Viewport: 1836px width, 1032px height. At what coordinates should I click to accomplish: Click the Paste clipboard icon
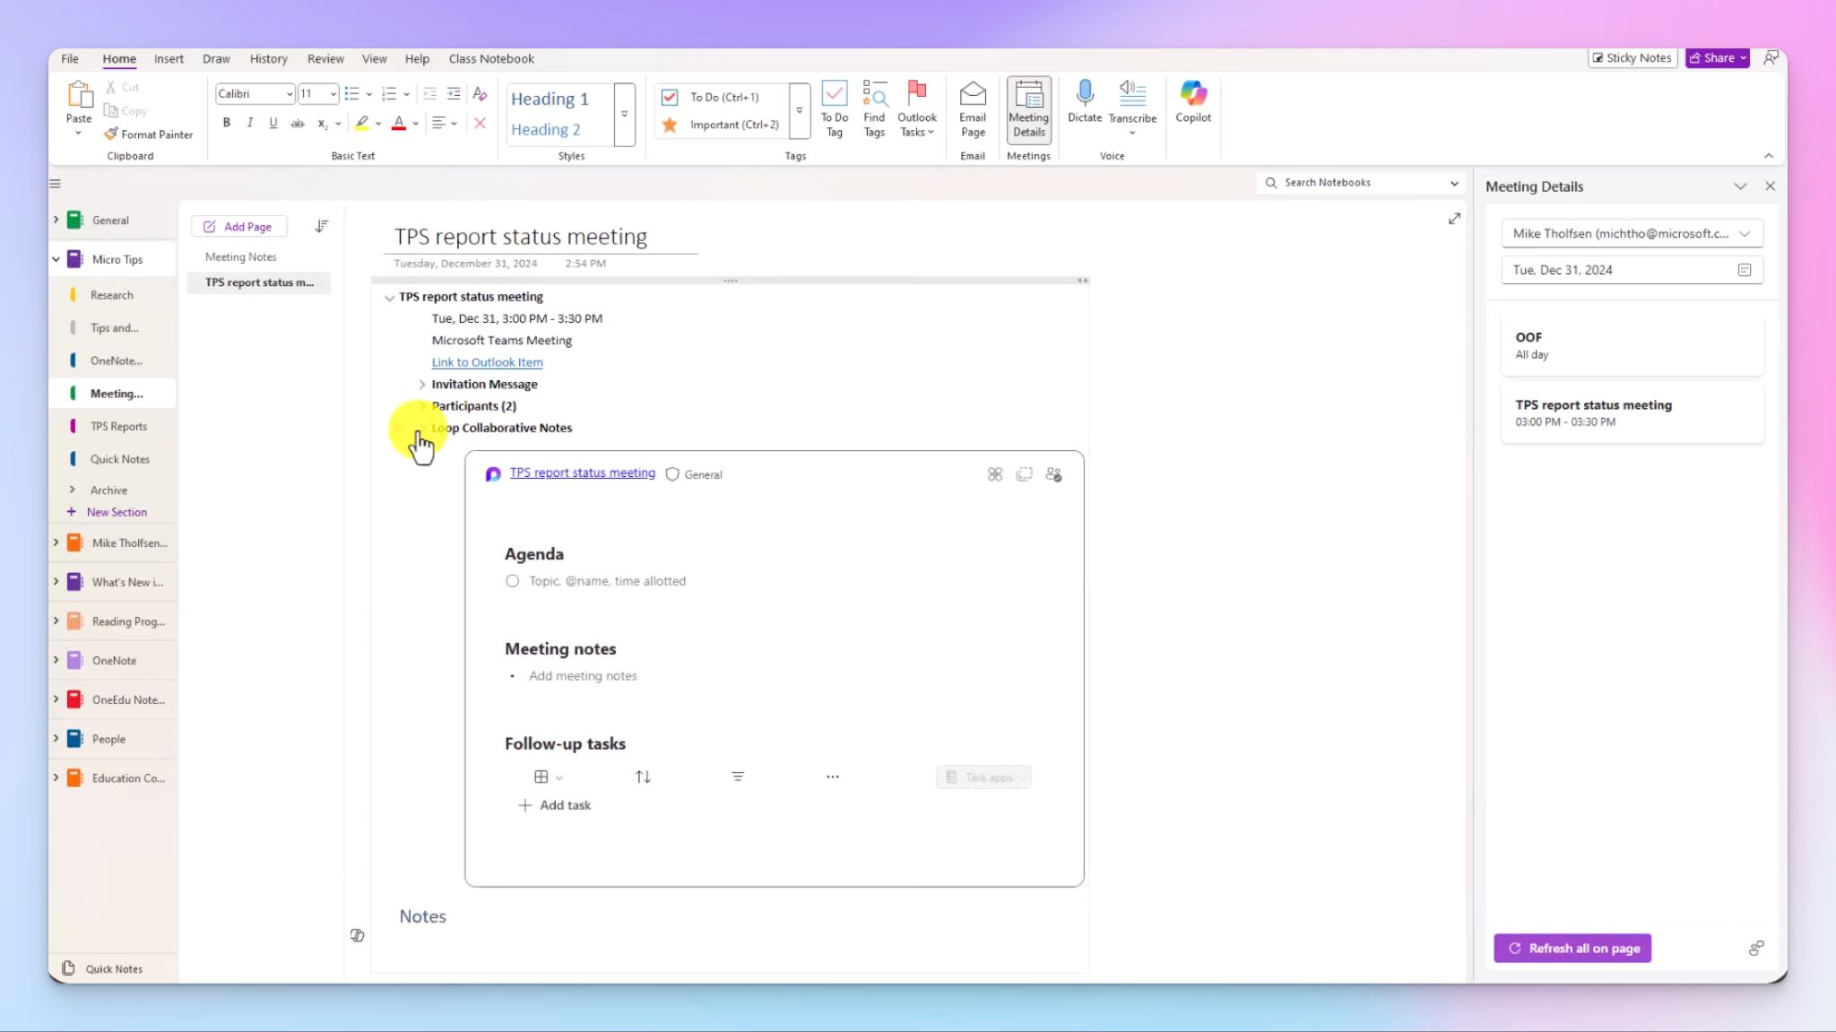(79, 94)
